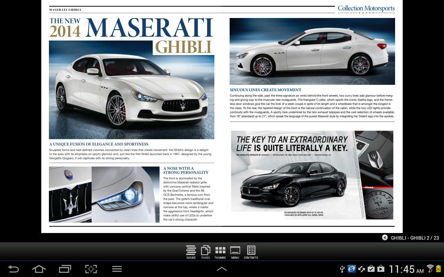
Task: Tap the GHIBLI - GHIBLI 2 / 23 indicator
Action: [x=415, y=238]
